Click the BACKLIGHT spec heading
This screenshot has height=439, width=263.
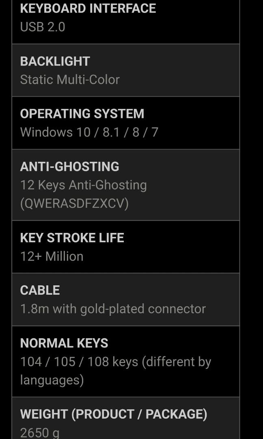click(55, 61)
